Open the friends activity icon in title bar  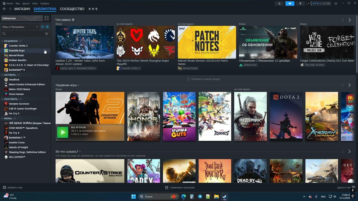(x=279, y=3)
